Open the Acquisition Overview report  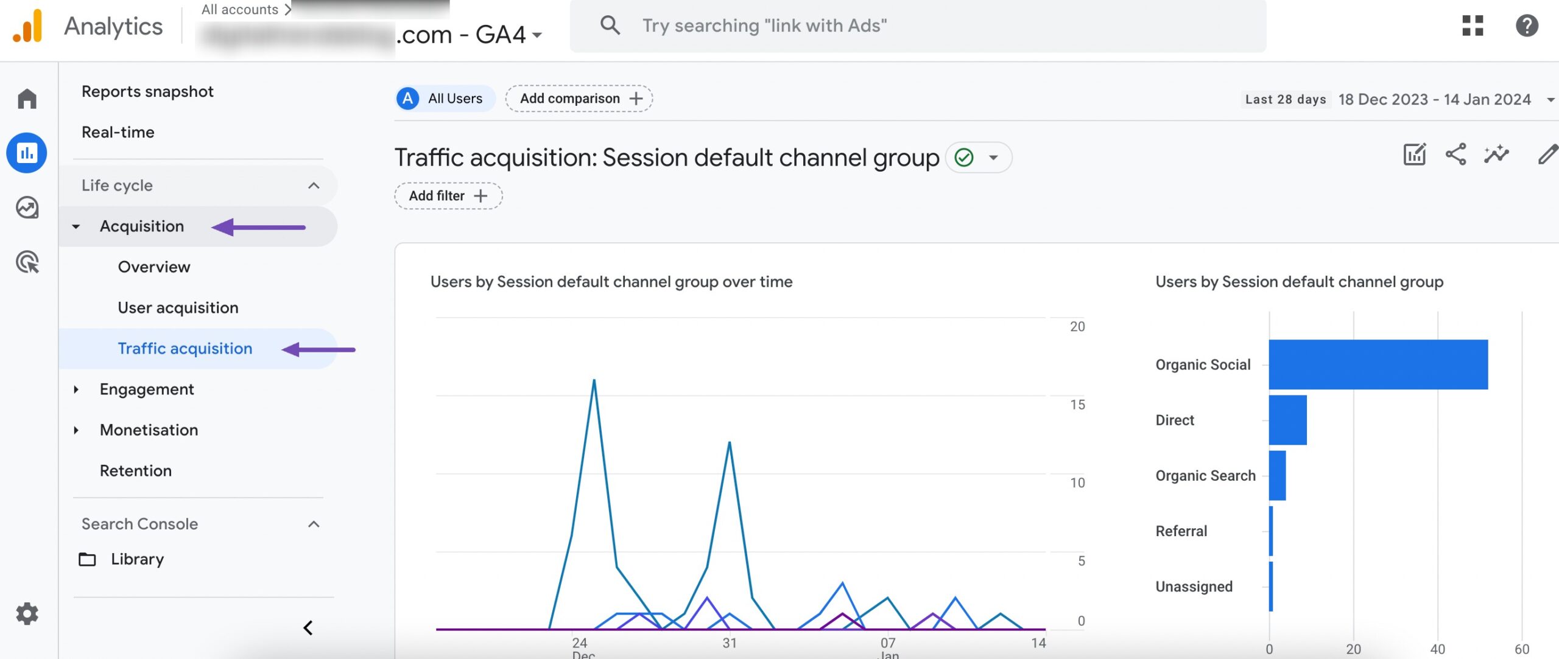click(154, 267)
